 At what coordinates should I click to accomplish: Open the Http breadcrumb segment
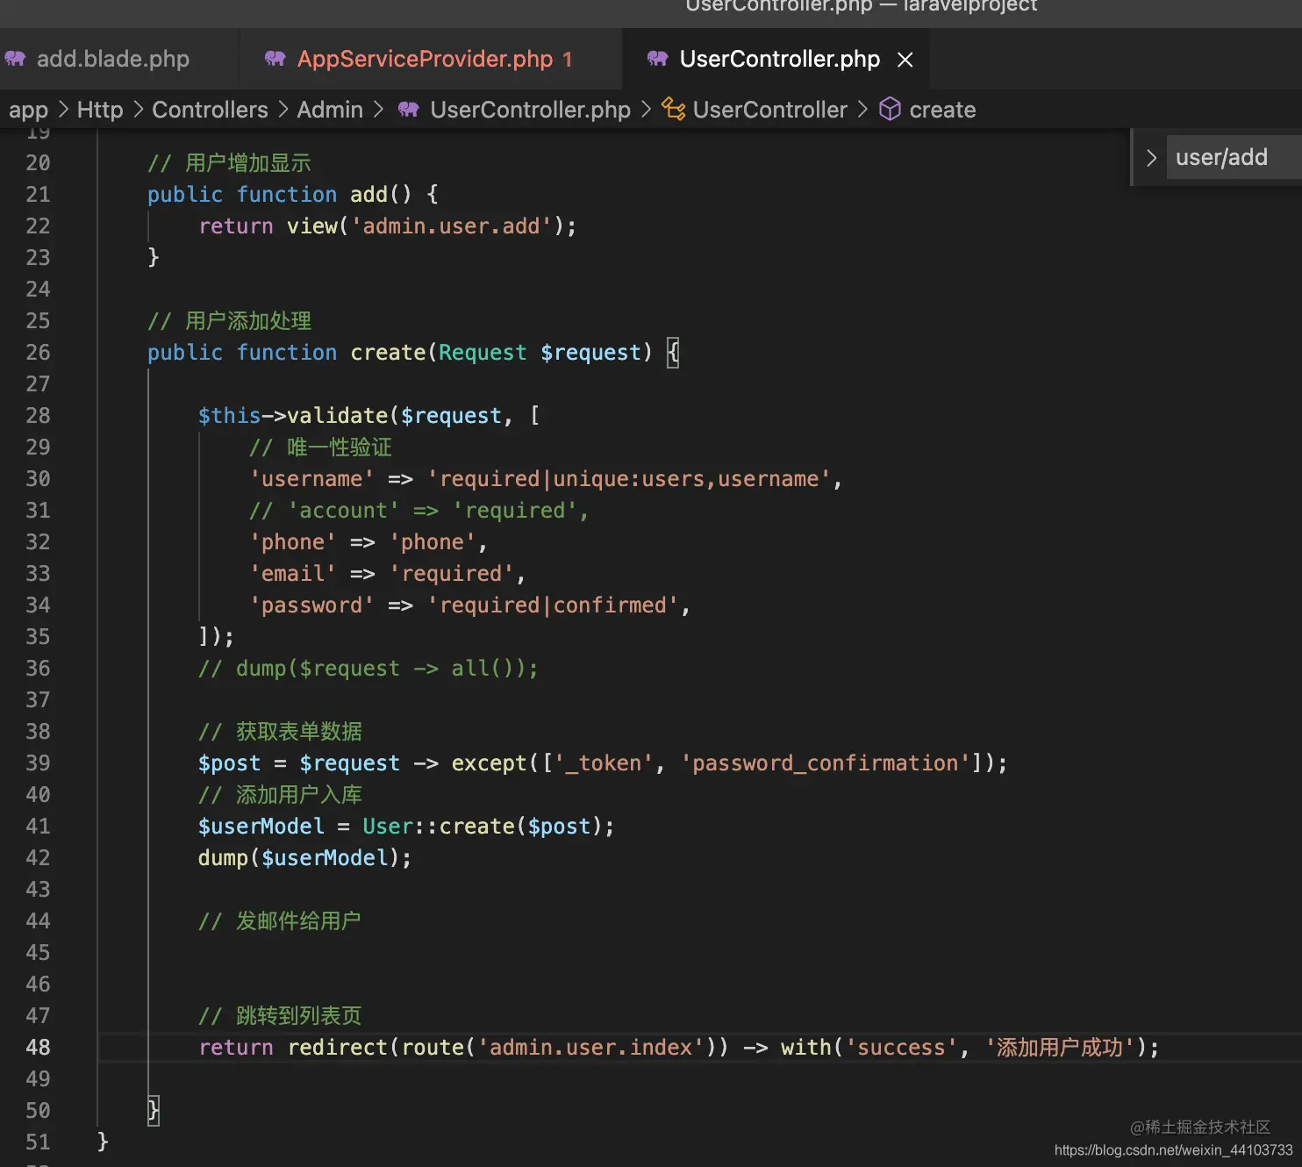100,110
